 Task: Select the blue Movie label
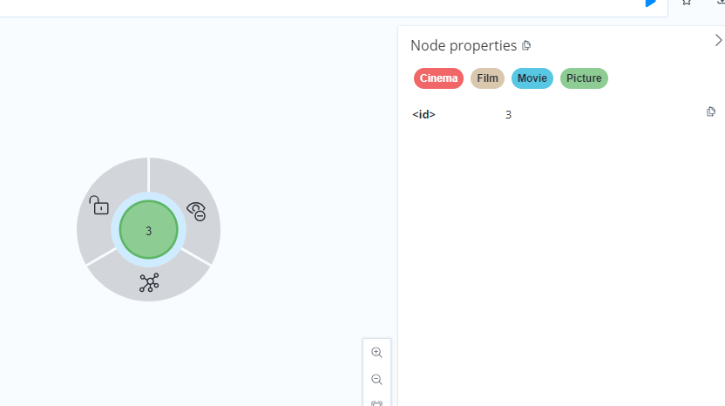(532, 78)
